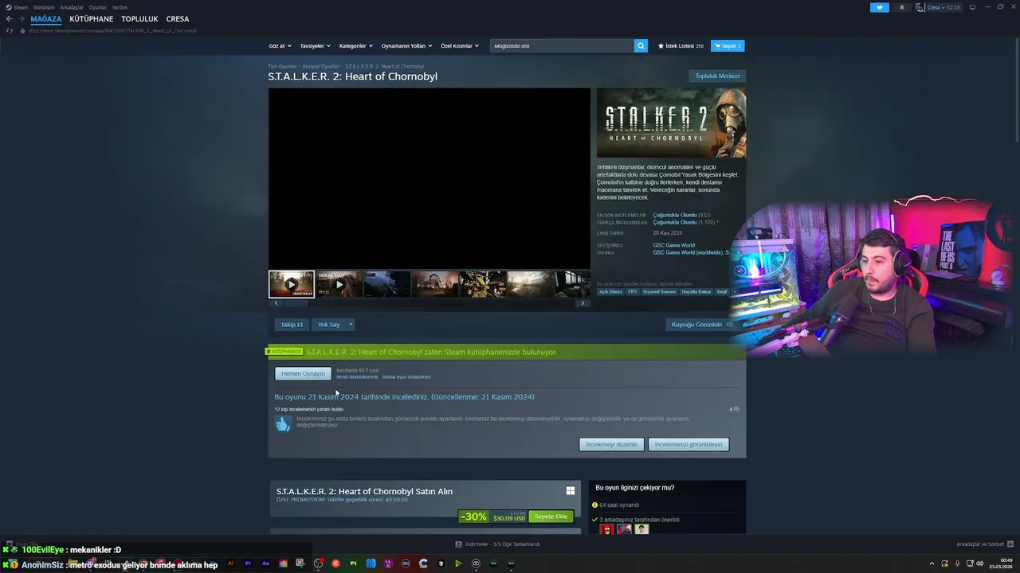1020x573 pixels.
Task: Switch to the MAĞAZA tab
Action: pos(46,19)
